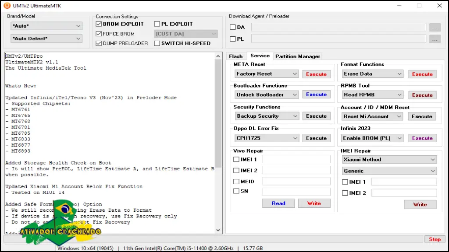449x252 pixels.
Task: Check IMEI Repair IMEI 1 checkbox
Action: pos(345,182)
